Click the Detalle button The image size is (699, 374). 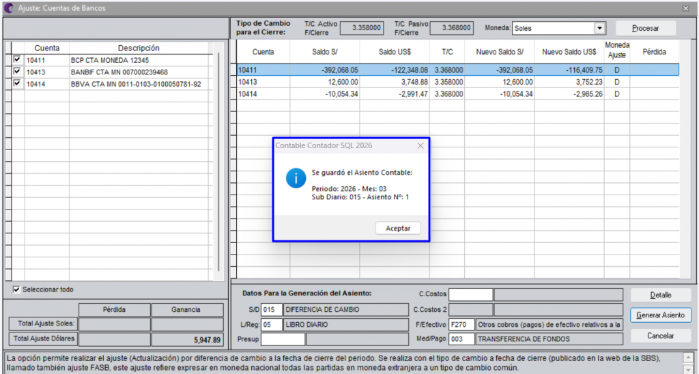(660, 295)
